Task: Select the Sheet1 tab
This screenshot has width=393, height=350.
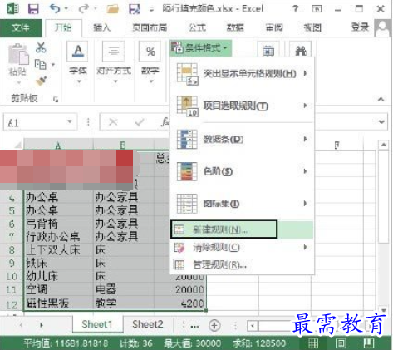Action: pyautogui.click(x=97, y=324)
